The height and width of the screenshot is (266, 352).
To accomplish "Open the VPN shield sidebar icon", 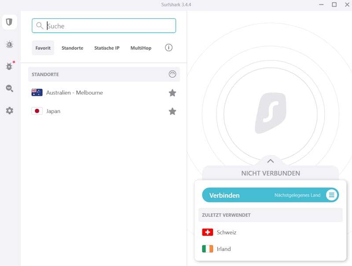I will (x=9, y=22).
